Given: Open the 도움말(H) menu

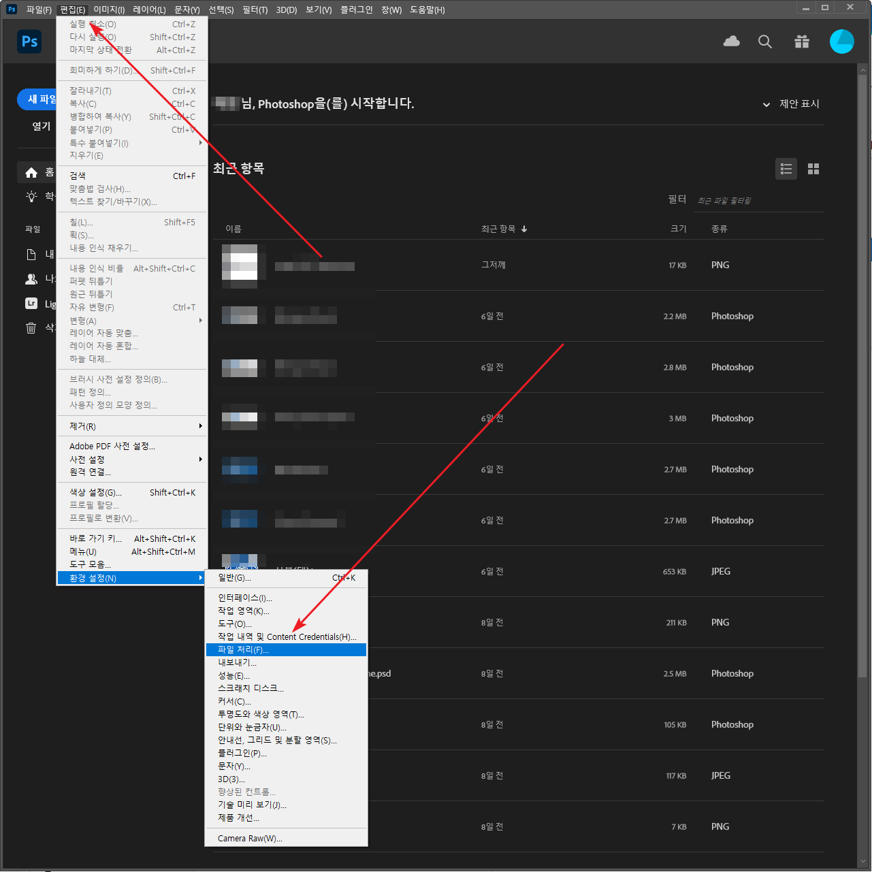Looking at the screenshot, I should click(x=427, y=10).
